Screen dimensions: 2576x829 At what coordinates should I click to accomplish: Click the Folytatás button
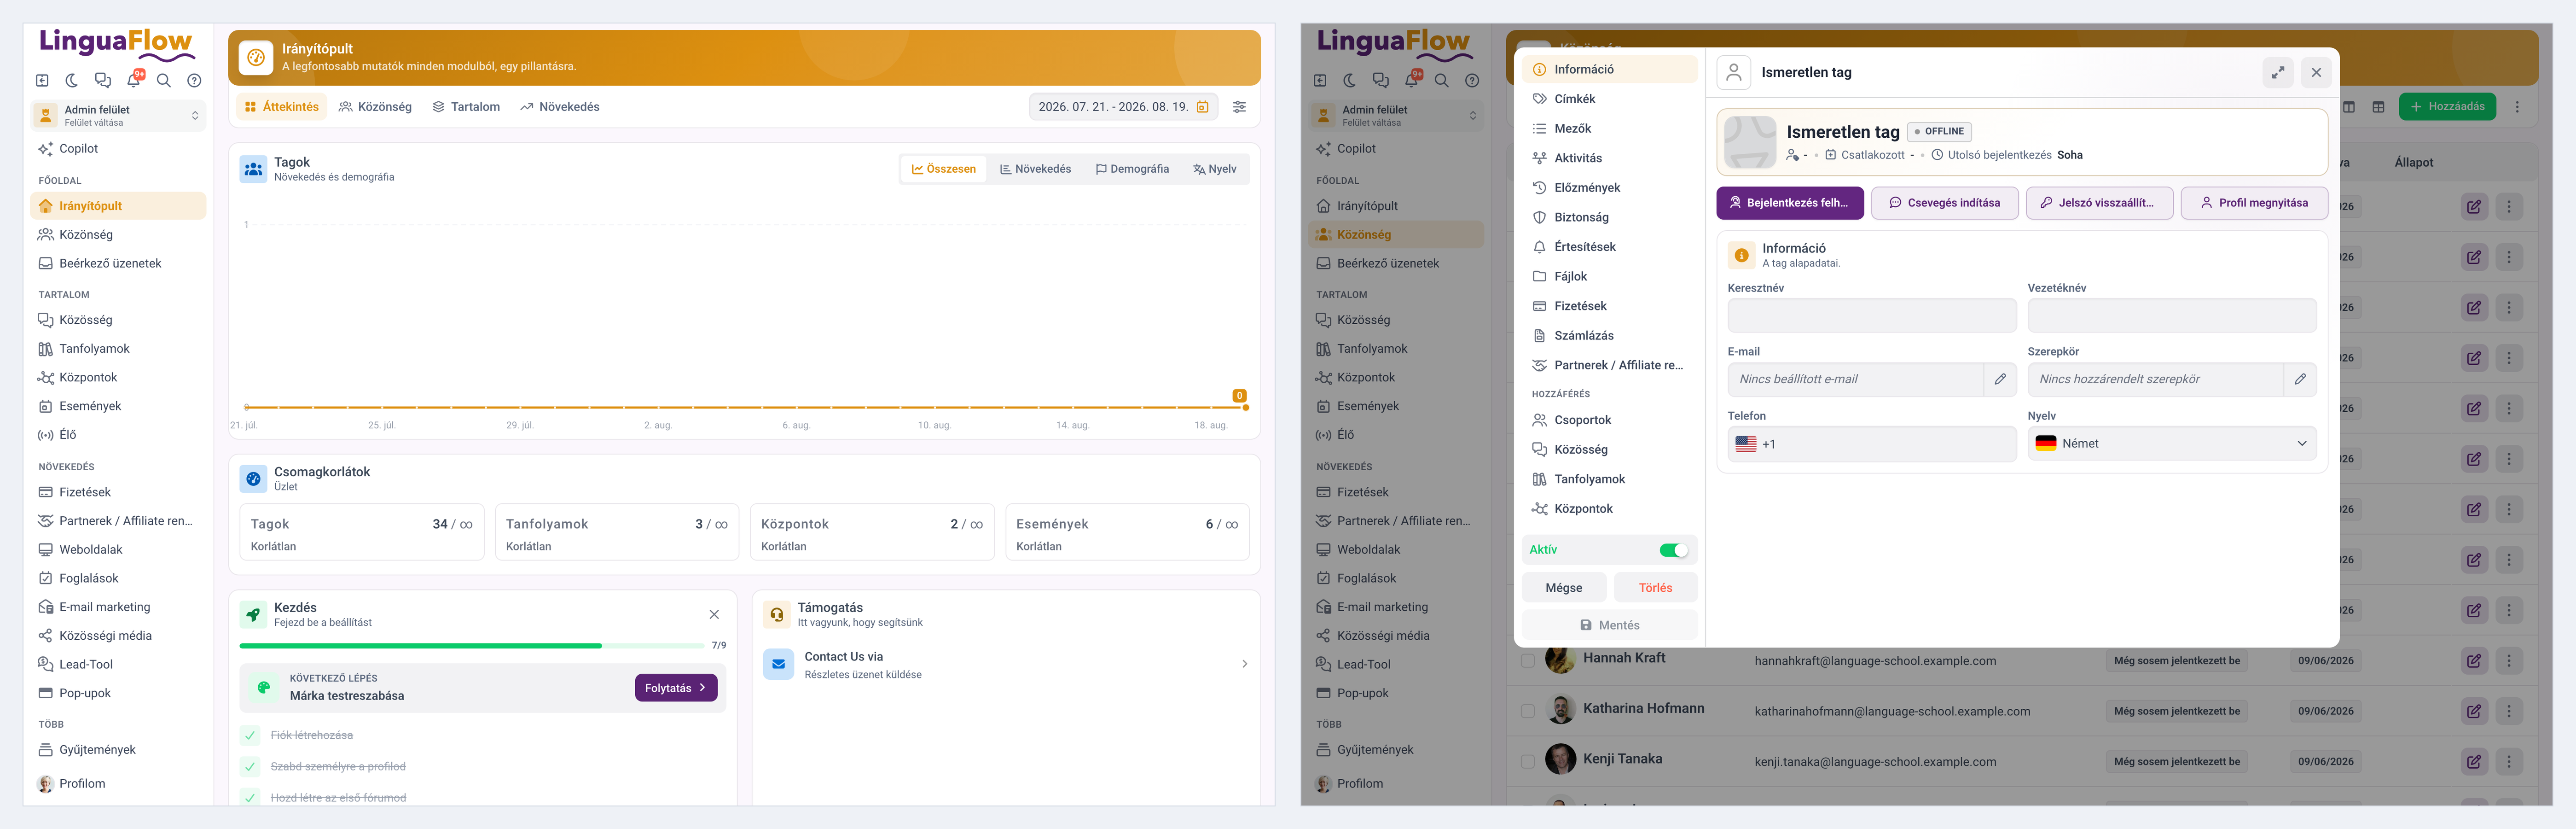676,688
